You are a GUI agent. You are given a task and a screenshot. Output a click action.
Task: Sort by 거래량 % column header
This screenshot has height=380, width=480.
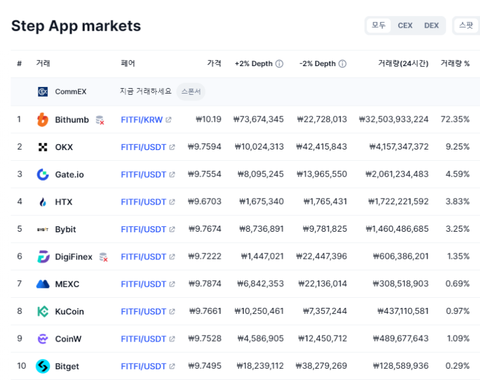click(x=455, y=64)
